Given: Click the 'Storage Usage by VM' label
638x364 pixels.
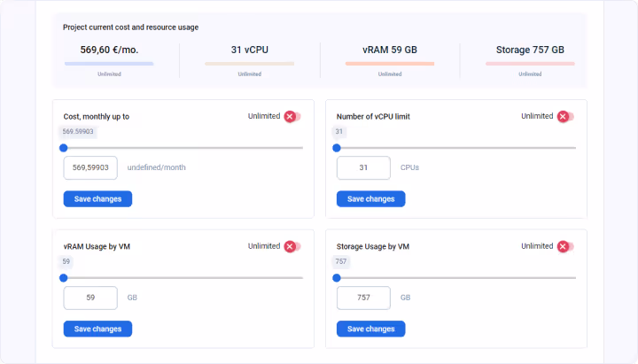Looking at the screenshot, I should coord(373,246).
